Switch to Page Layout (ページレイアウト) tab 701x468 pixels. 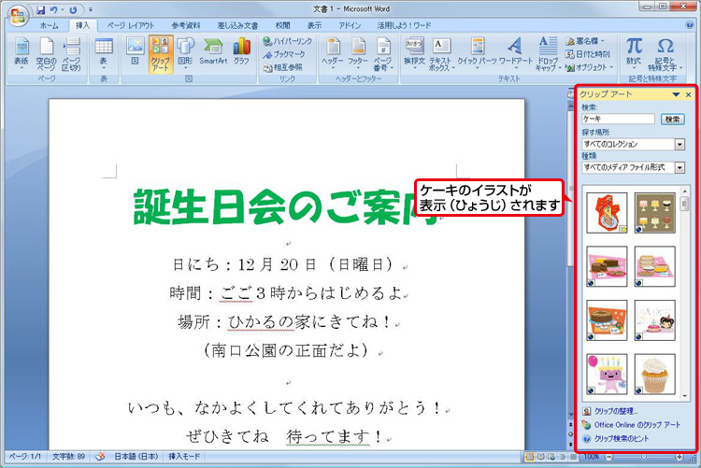click(x=131, y=25)
